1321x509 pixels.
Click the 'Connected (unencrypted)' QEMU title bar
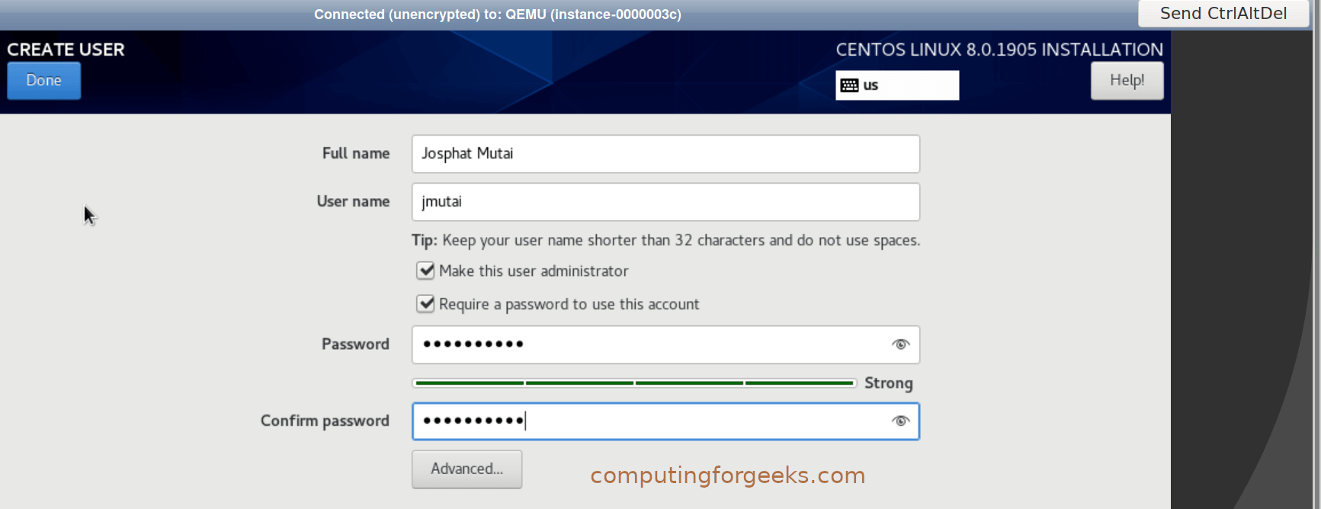[x=497, y=14]
